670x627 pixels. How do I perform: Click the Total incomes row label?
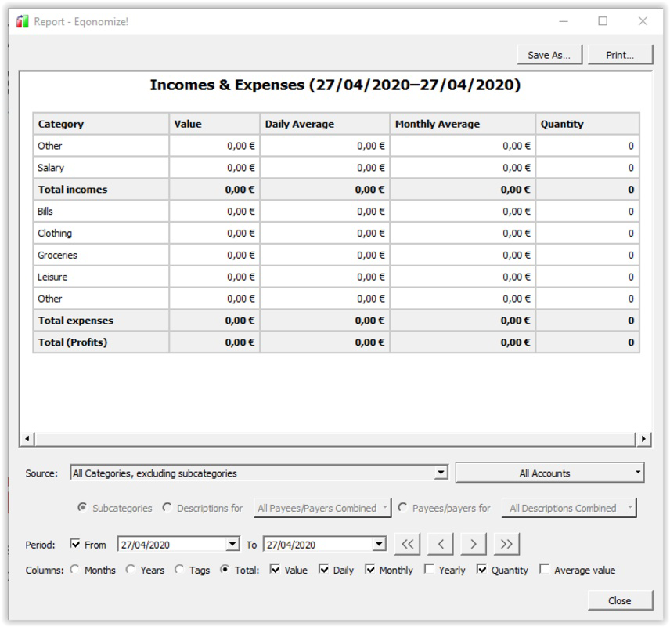pyautogui.click(x=73, y=190)
